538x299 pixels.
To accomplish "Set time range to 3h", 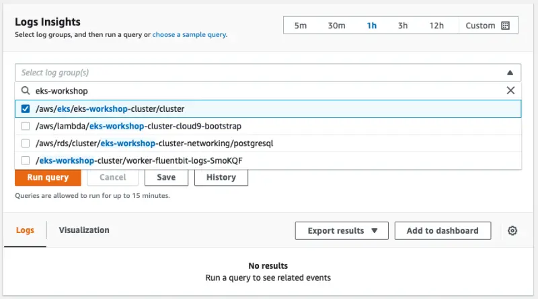I will (x=403, y=26).
